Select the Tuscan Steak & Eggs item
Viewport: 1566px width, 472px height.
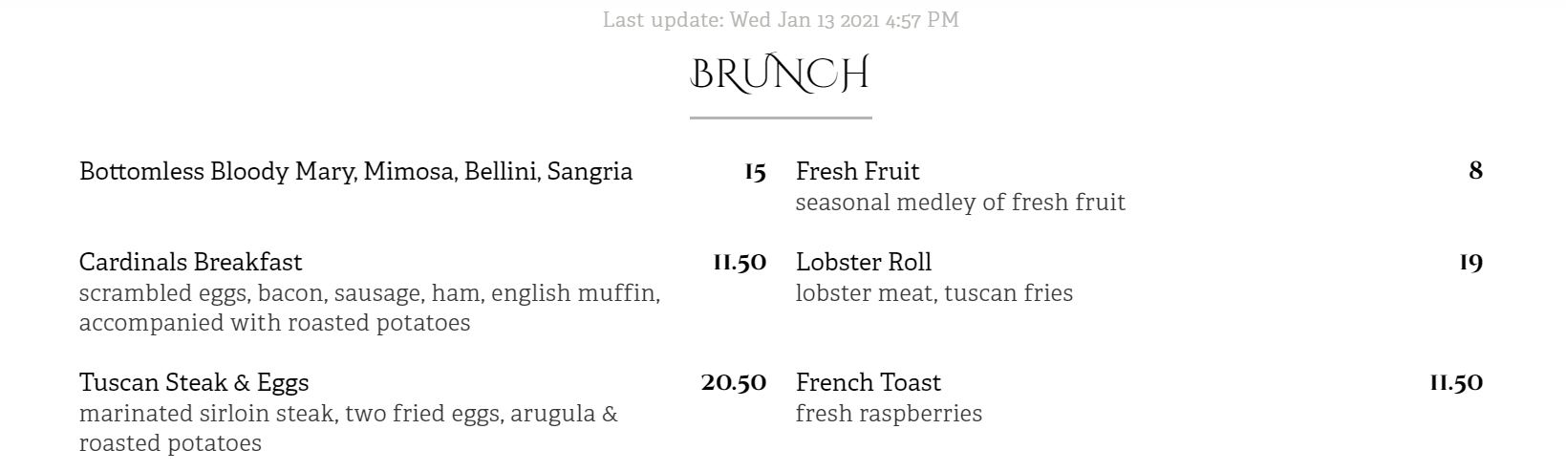(194, 382)
